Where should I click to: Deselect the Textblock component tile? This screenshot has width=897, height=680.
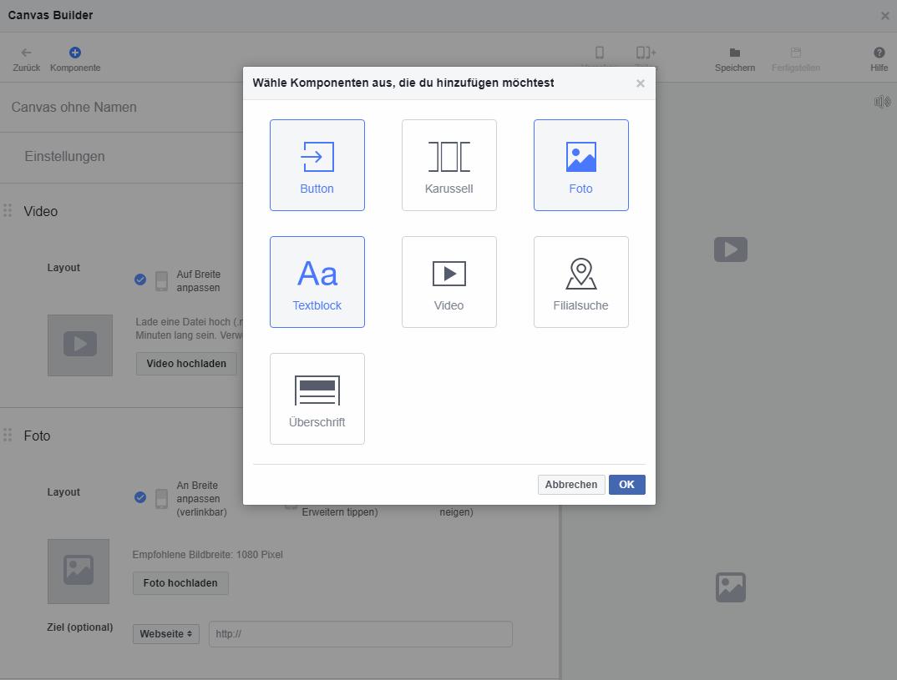click(x=317, y=282)
